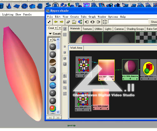Select the Creat tab in create bar

point(51,28)
